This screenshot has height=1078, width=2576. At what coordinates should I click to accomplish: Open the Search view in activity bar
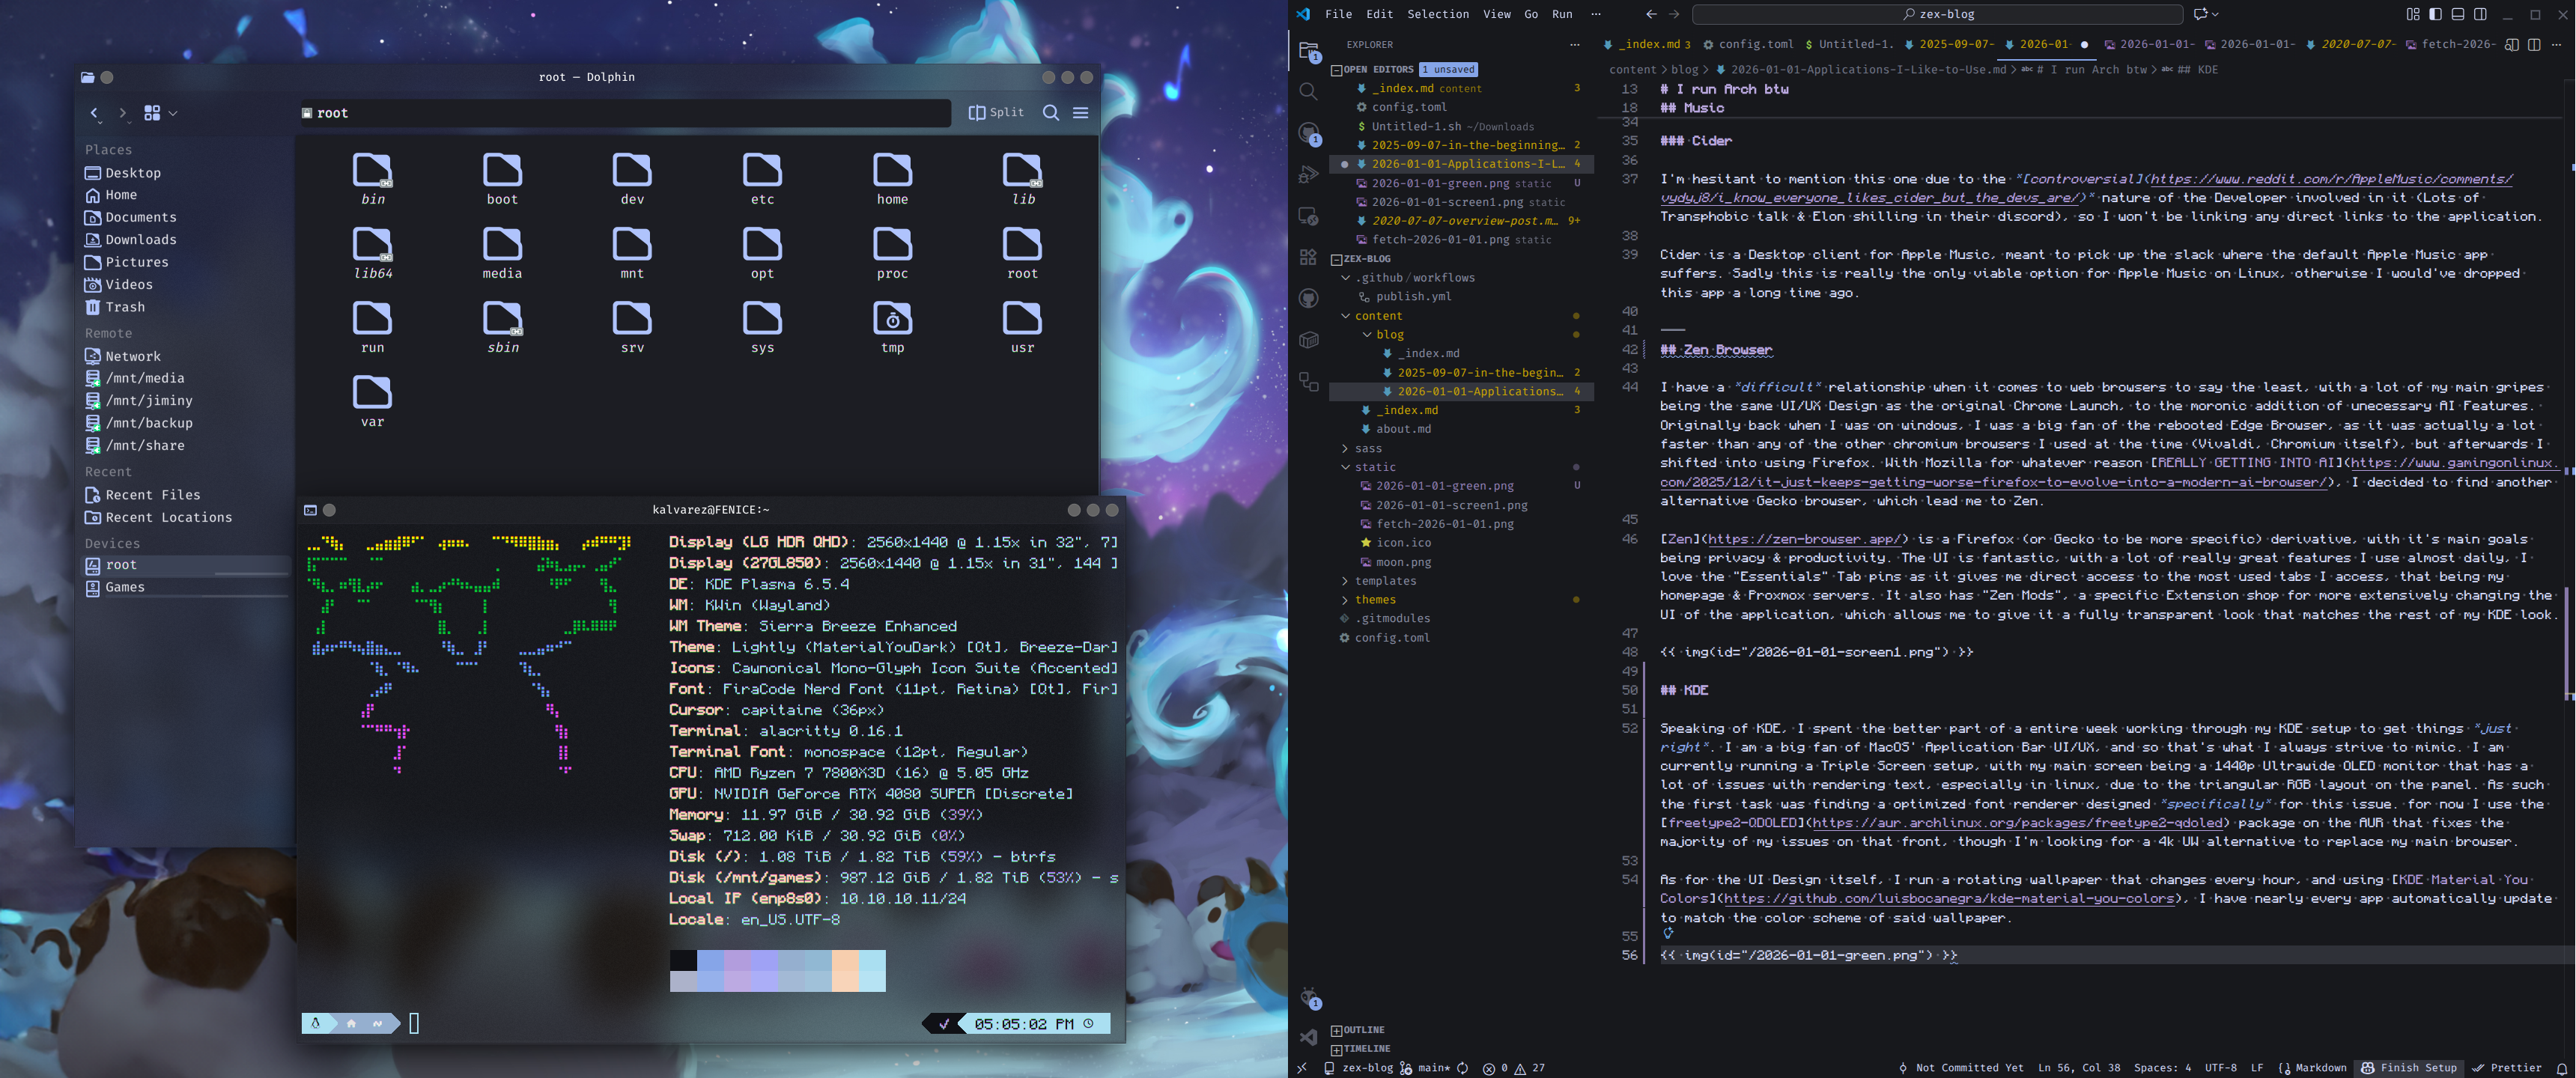(x=1308, y=92)
